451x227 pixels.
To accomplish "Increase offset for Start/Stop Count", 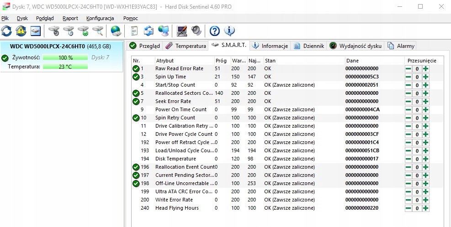I will click(426, 85).
